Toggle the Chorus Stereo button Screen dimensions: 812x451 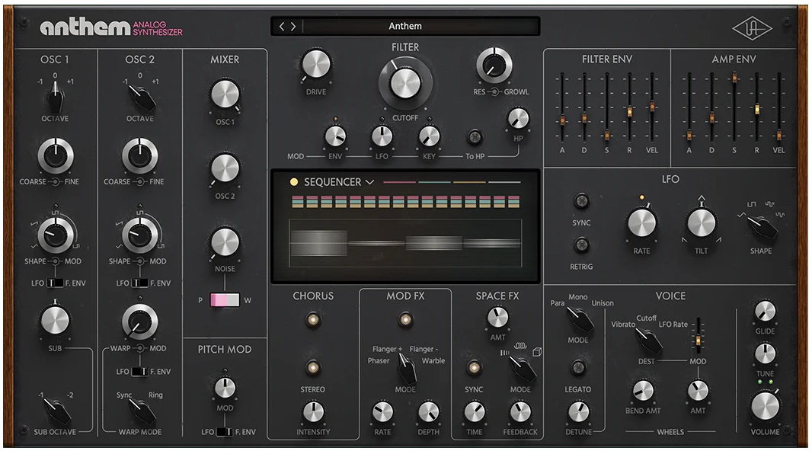(313, 368)
